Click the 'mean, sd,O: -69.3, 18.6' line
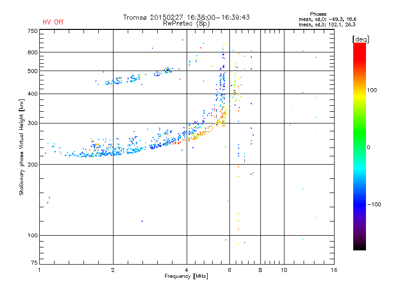 coord(327,19)
